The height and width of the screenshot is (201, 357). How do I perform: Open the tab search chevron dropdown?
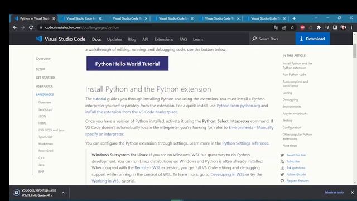[x=316, y=18]
